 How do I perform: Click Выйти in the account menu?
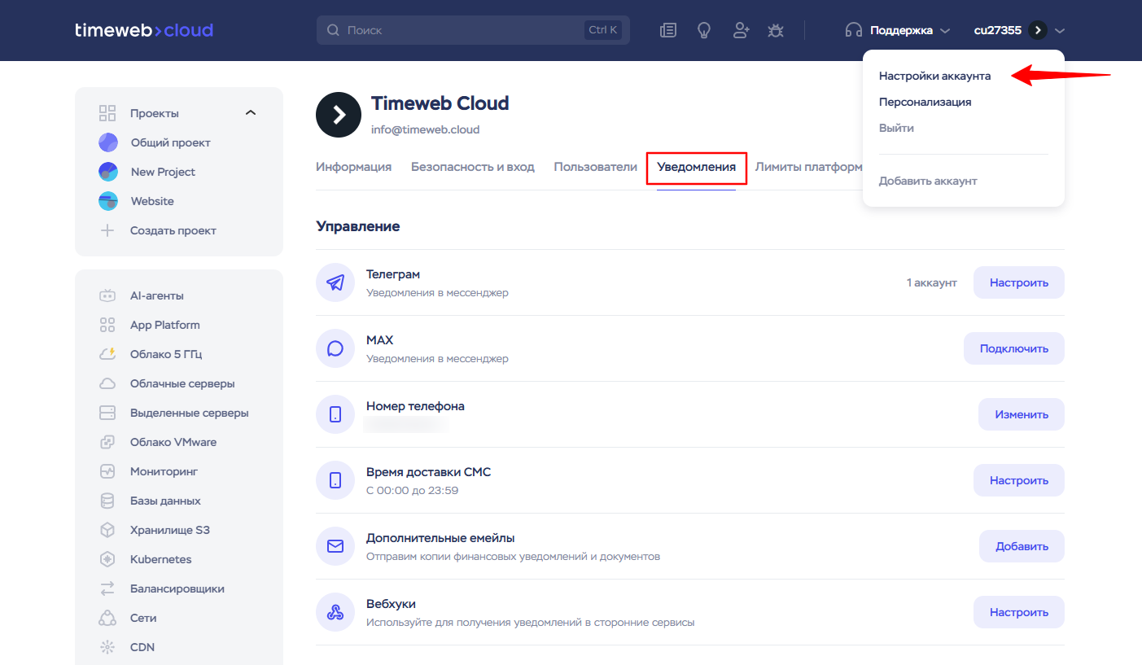click(896, 128)
